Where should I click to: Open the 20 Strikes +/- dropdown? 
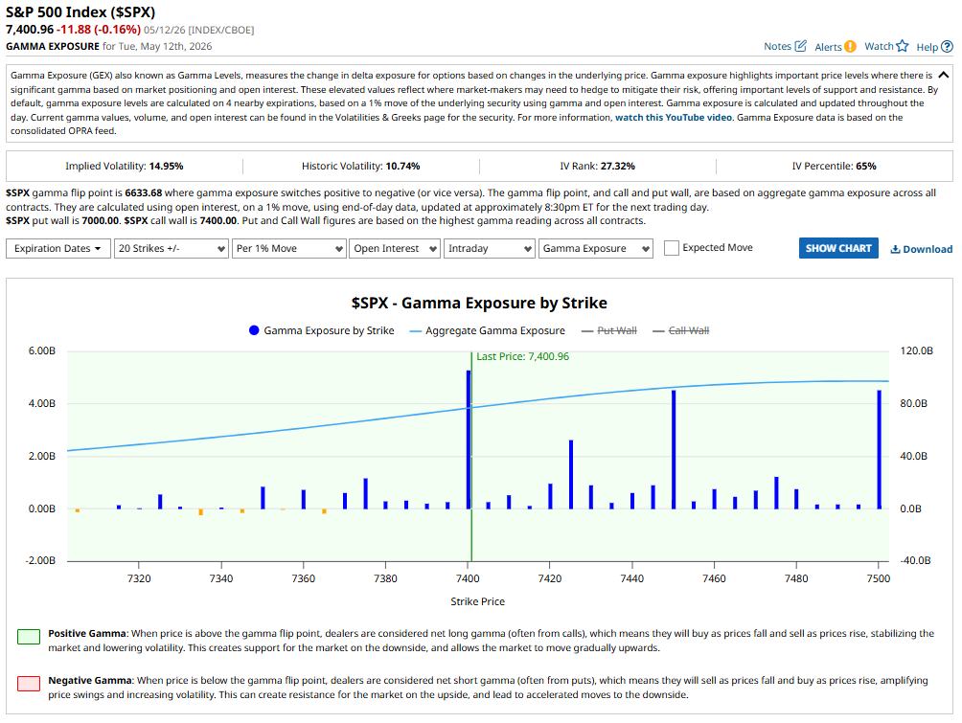click(x=172, y=248)
